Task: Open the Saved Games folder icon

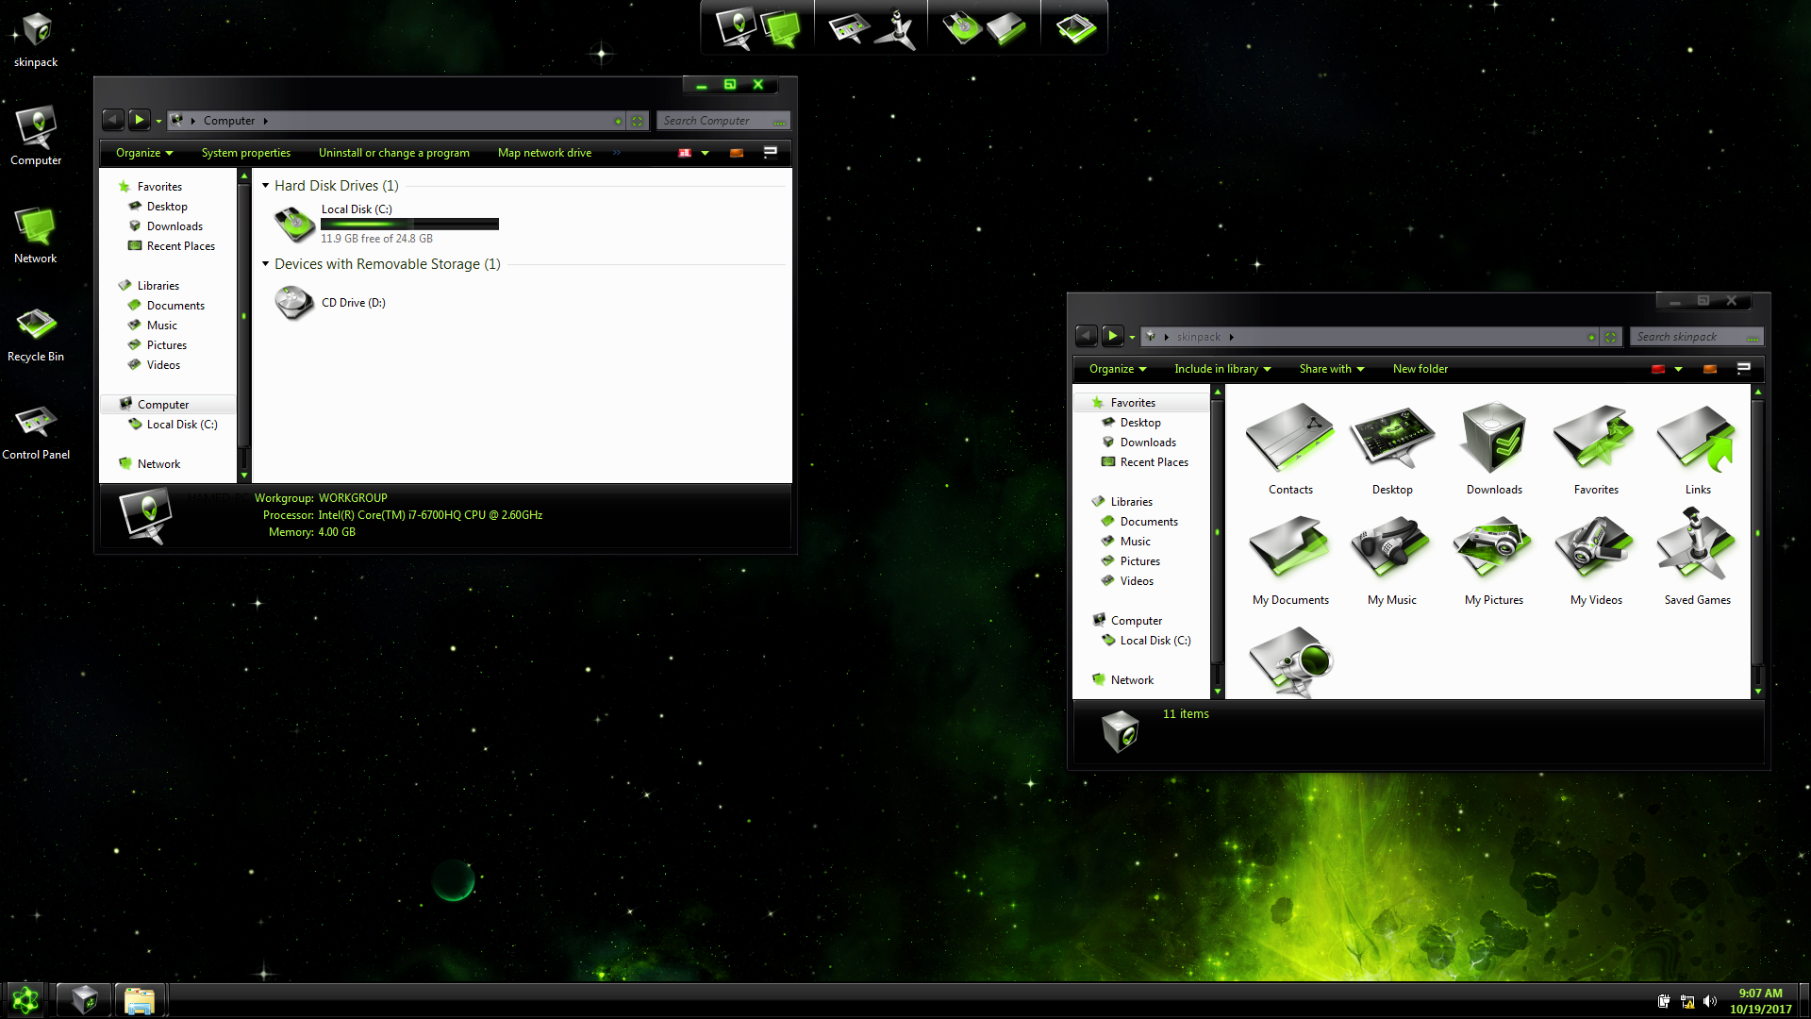Action: [1696, 548]
